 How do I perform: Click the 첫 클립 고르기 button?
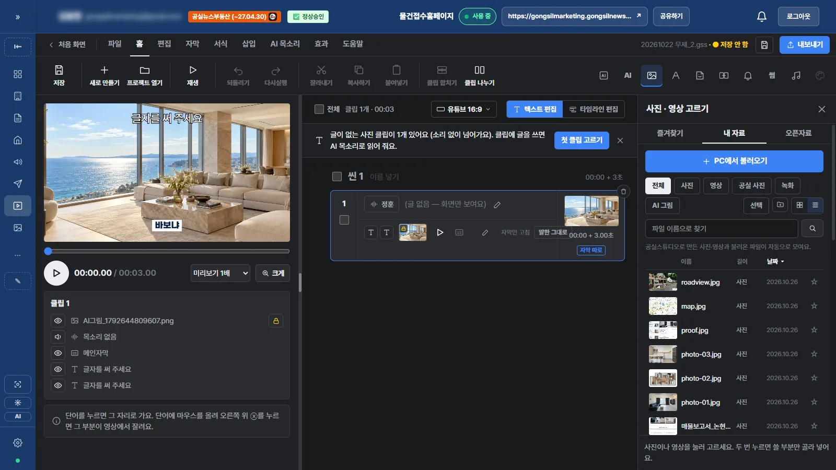pos(582,140)
